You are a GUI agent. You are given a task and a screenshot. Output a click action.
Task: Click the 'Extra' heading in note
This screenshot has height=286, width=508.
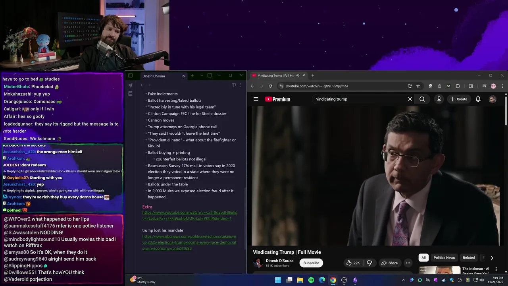coord(147,207)
